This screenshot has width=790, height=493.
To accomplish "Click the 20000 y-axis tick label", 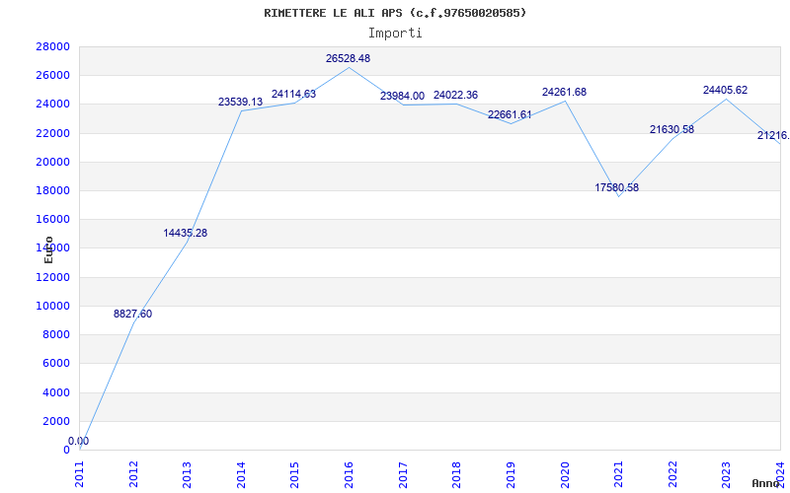I will click(x=53, y=162).
